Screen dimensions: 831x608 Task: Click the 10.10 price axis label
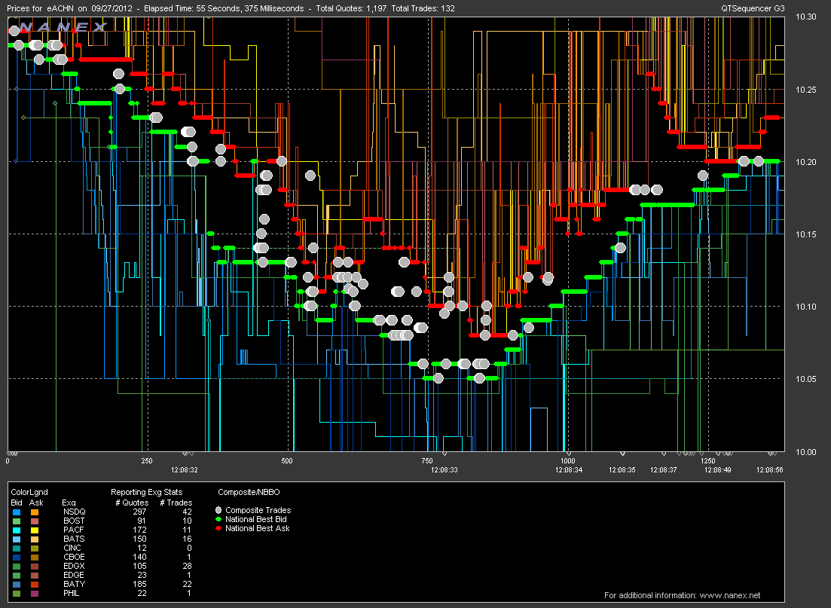(x=805, y=307)
